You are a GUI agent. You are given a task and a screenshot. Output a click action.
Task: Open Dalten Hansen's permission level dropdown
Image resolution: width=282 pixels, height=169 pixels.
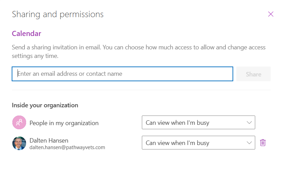198,143
